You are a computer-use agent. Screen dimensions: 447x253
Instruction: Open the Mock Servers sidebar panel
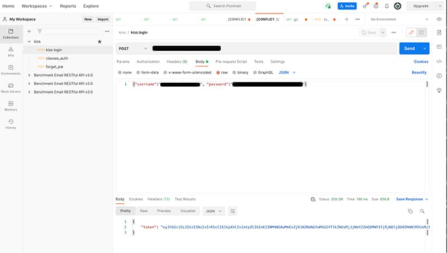[x=11, y=88]
